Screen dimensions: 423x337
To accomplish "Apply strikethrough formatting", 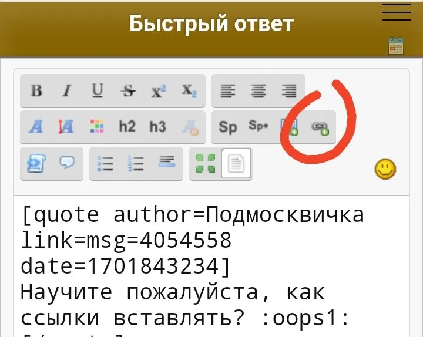I will 128,90.
